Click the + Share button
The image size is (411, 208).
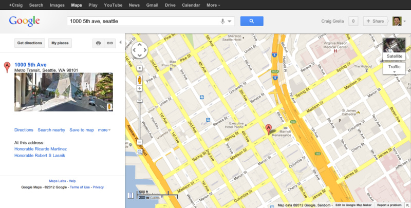[x=375, y=21]
